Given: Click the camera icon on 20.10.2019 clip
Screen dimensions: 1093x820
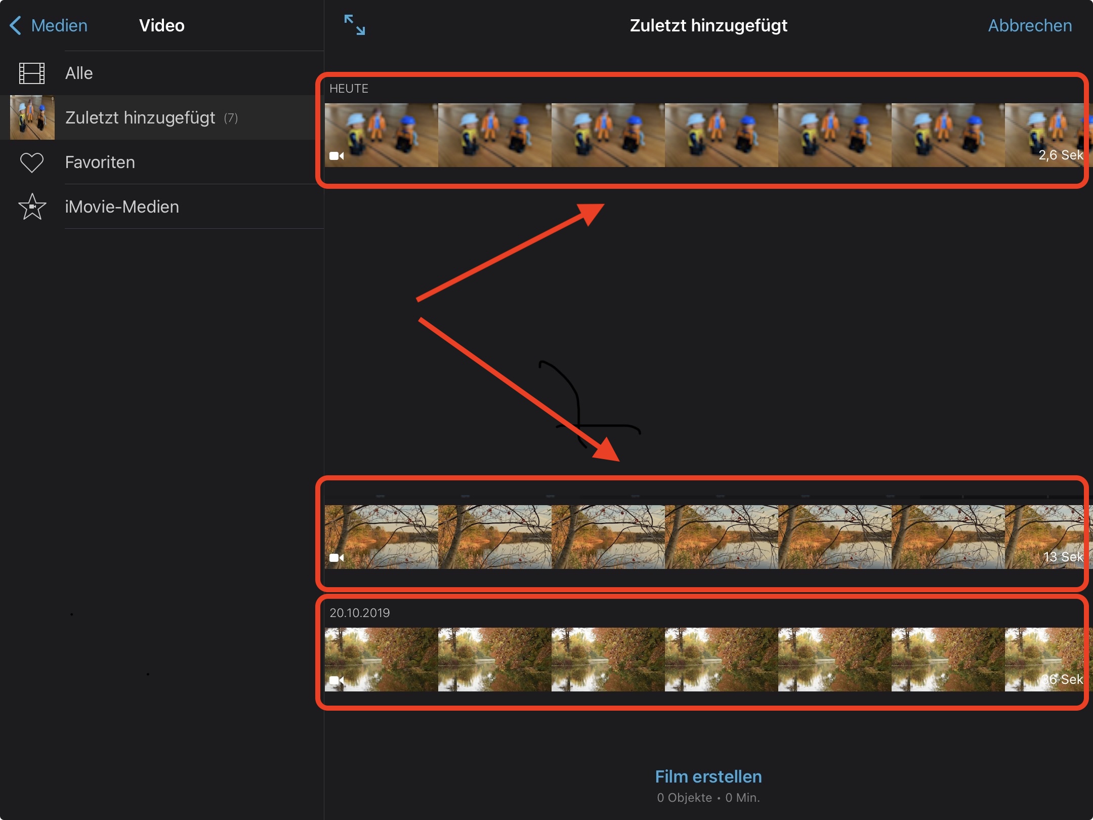Looking at the screenshot, I should 337,680.
